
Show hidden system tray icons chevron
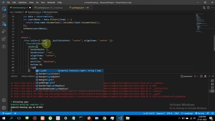[x=179, y=118]
